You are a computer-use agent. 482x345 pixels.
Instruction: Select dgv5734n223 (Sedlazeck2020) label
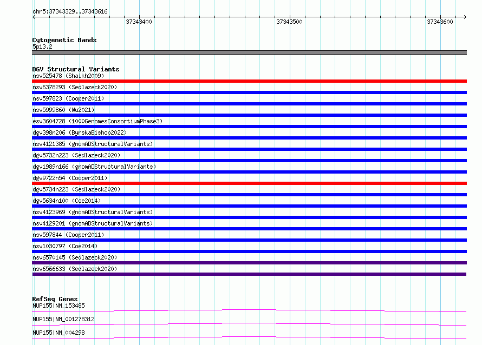click(76, 189)
